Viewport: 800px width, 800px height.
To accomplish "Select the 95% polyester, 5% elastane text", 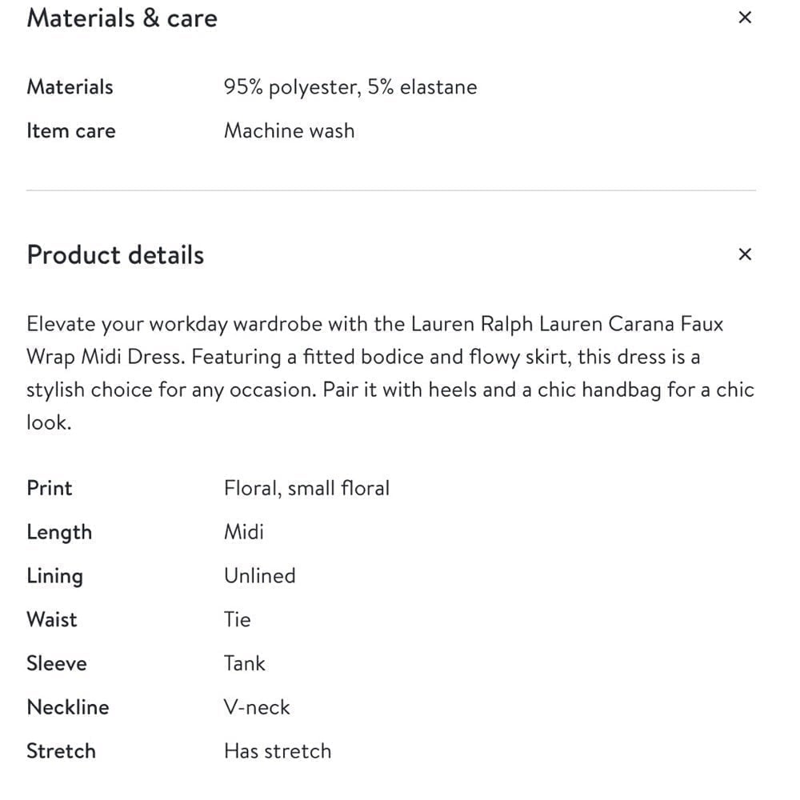I will 350,87.
